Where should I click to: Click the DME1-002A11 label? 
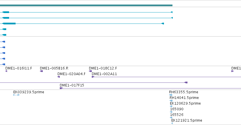click(x=104, y=74)
